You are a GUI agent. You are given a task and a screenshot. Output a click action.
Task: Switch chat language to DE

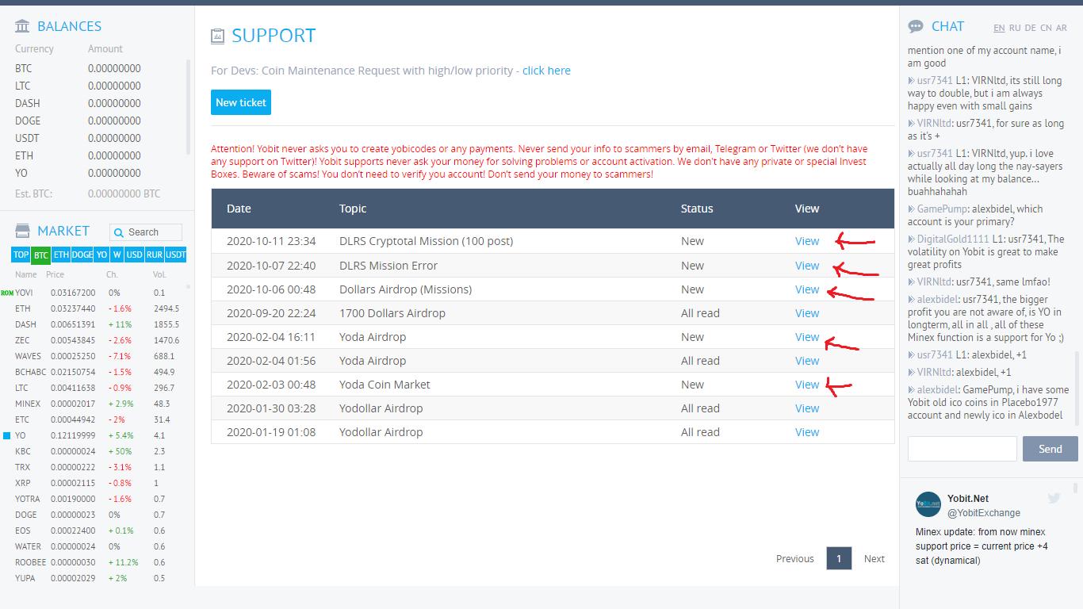[1030, 28]
